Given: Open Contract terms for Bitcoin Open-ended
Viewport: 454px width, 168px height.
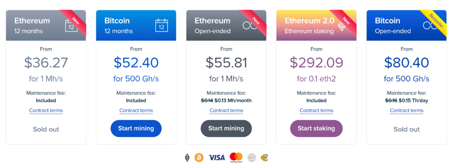Looking at the screenshot, I should 407,111.
